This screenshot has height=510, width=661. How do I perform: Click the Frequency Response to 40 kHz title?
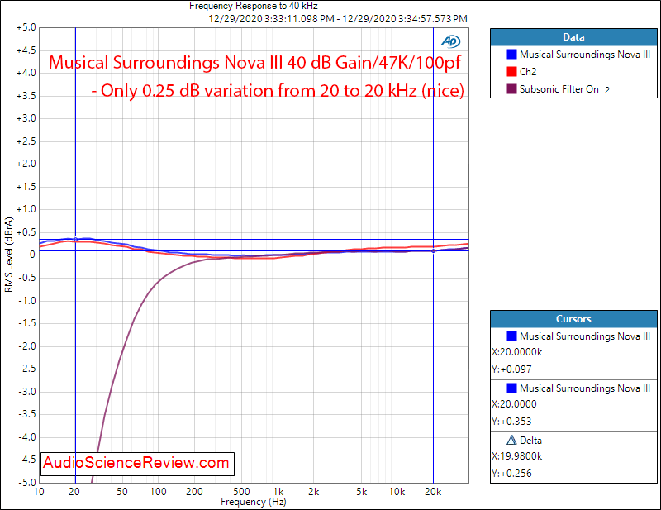pos(254,6)
